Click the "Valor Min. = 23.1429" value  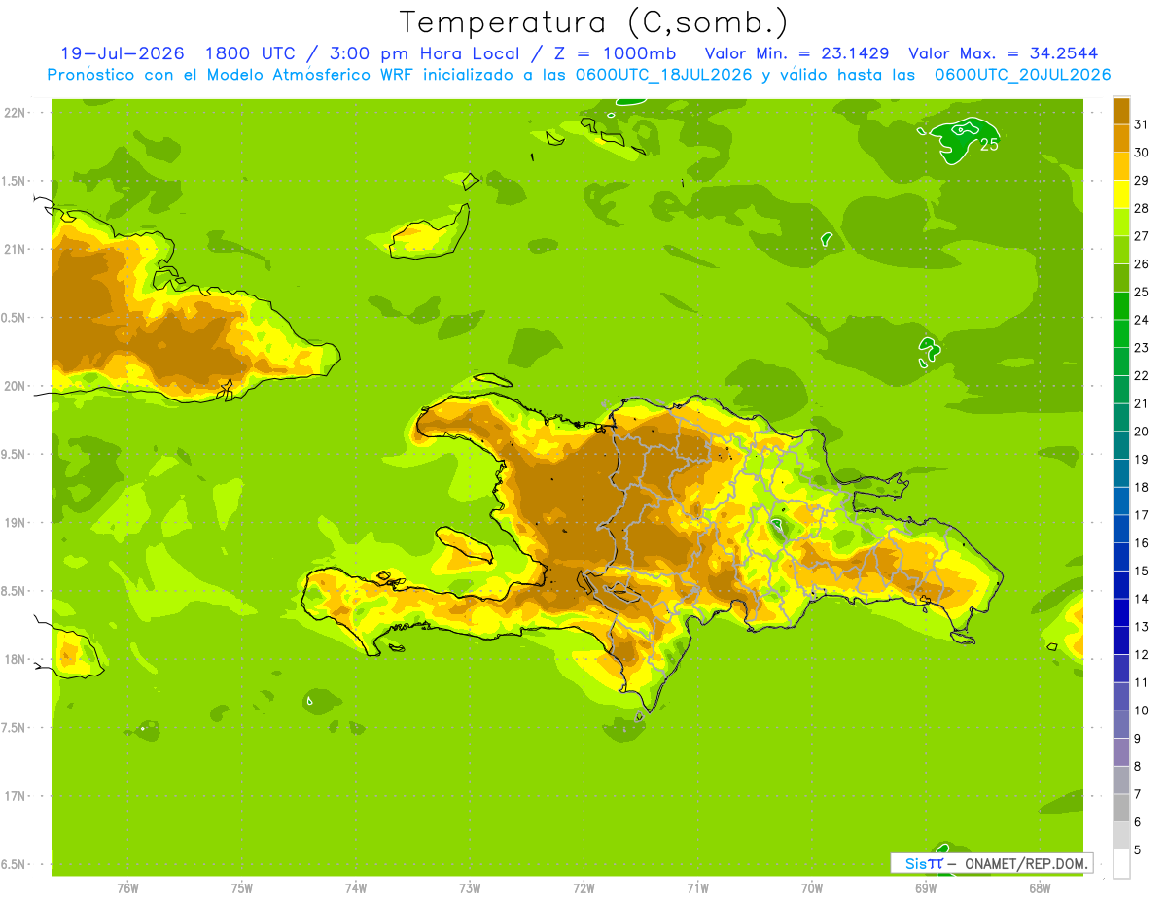point(796,53)
